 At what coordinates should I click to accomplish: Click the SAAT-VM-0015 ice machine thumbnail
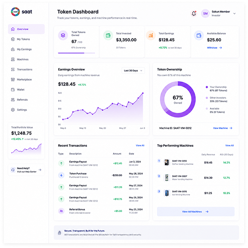click(x=167, y=193)
